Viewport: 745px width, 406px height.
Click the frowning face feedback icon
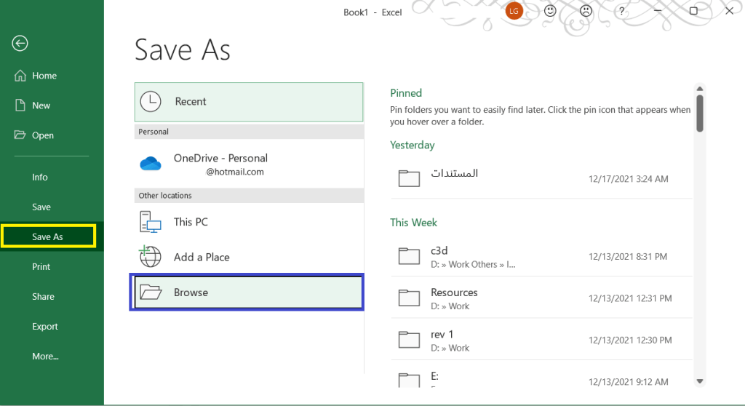point(586,11)
